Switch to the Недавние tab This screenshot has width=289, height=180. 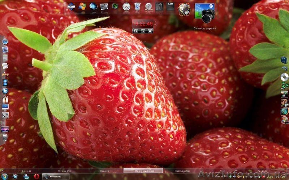(x=104, y=171)
